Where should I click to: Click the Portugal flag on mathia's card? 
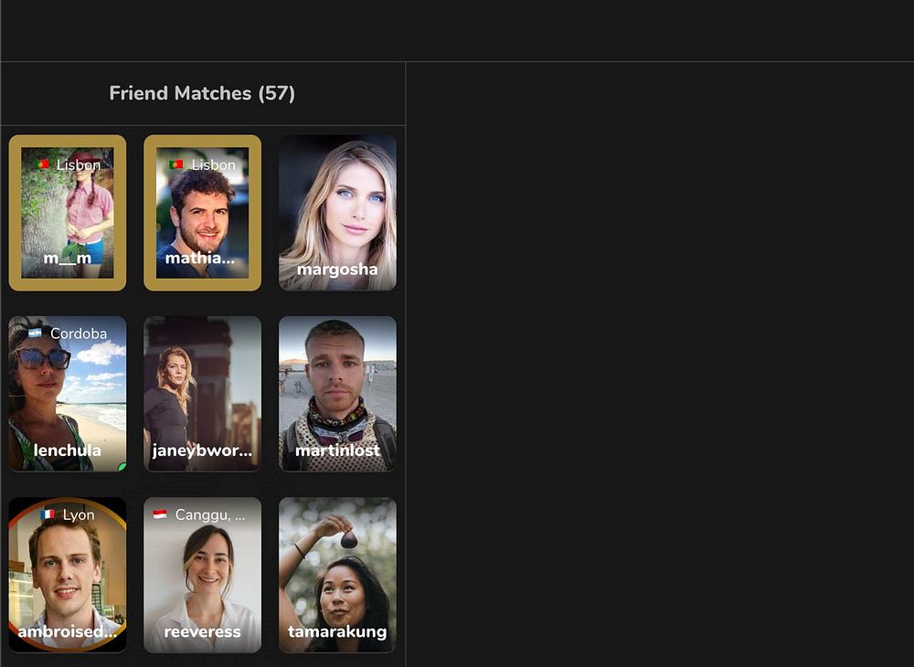tap(176, 164)
